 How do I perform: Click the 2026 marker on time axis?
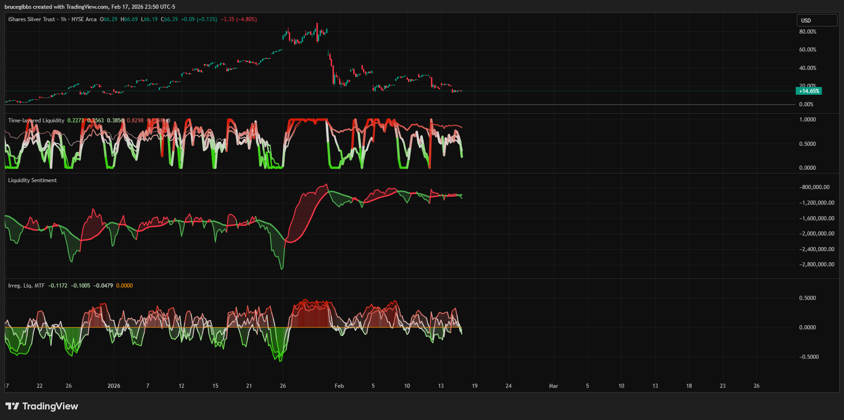tap(114, 386)
